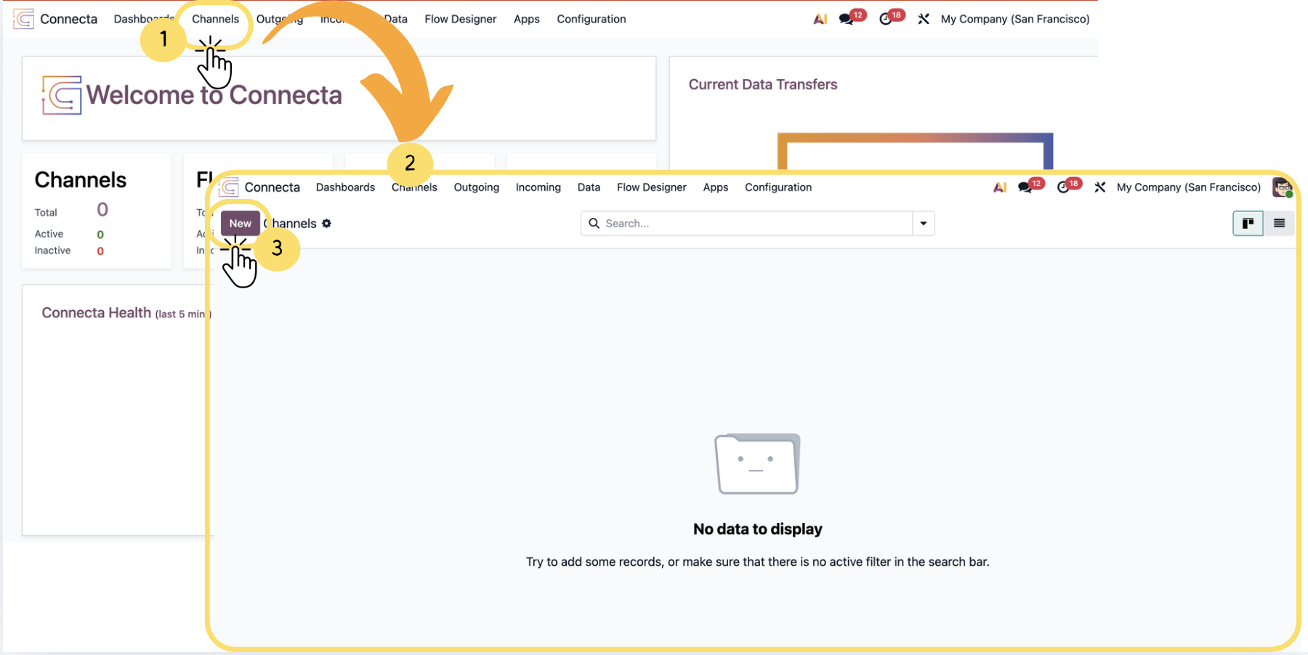Open the messages icon with badge 12 in the overlay window
The width and height of the screenshot is (1308, 655).
click(x=1025, y=187)
